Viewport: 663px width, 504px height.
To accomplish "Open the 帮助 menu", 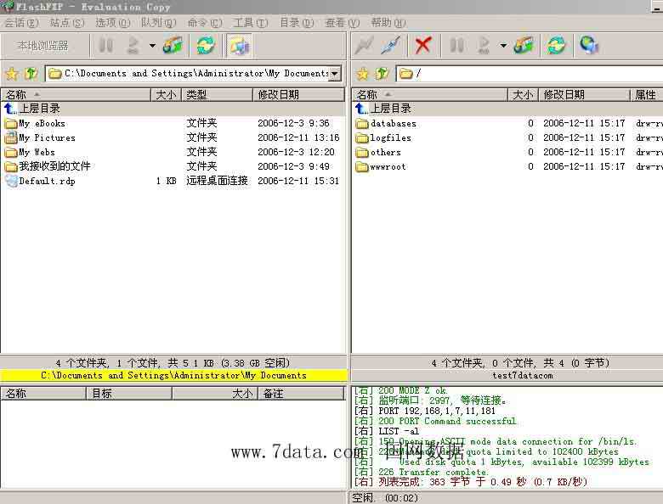I will tap(388, 22).
